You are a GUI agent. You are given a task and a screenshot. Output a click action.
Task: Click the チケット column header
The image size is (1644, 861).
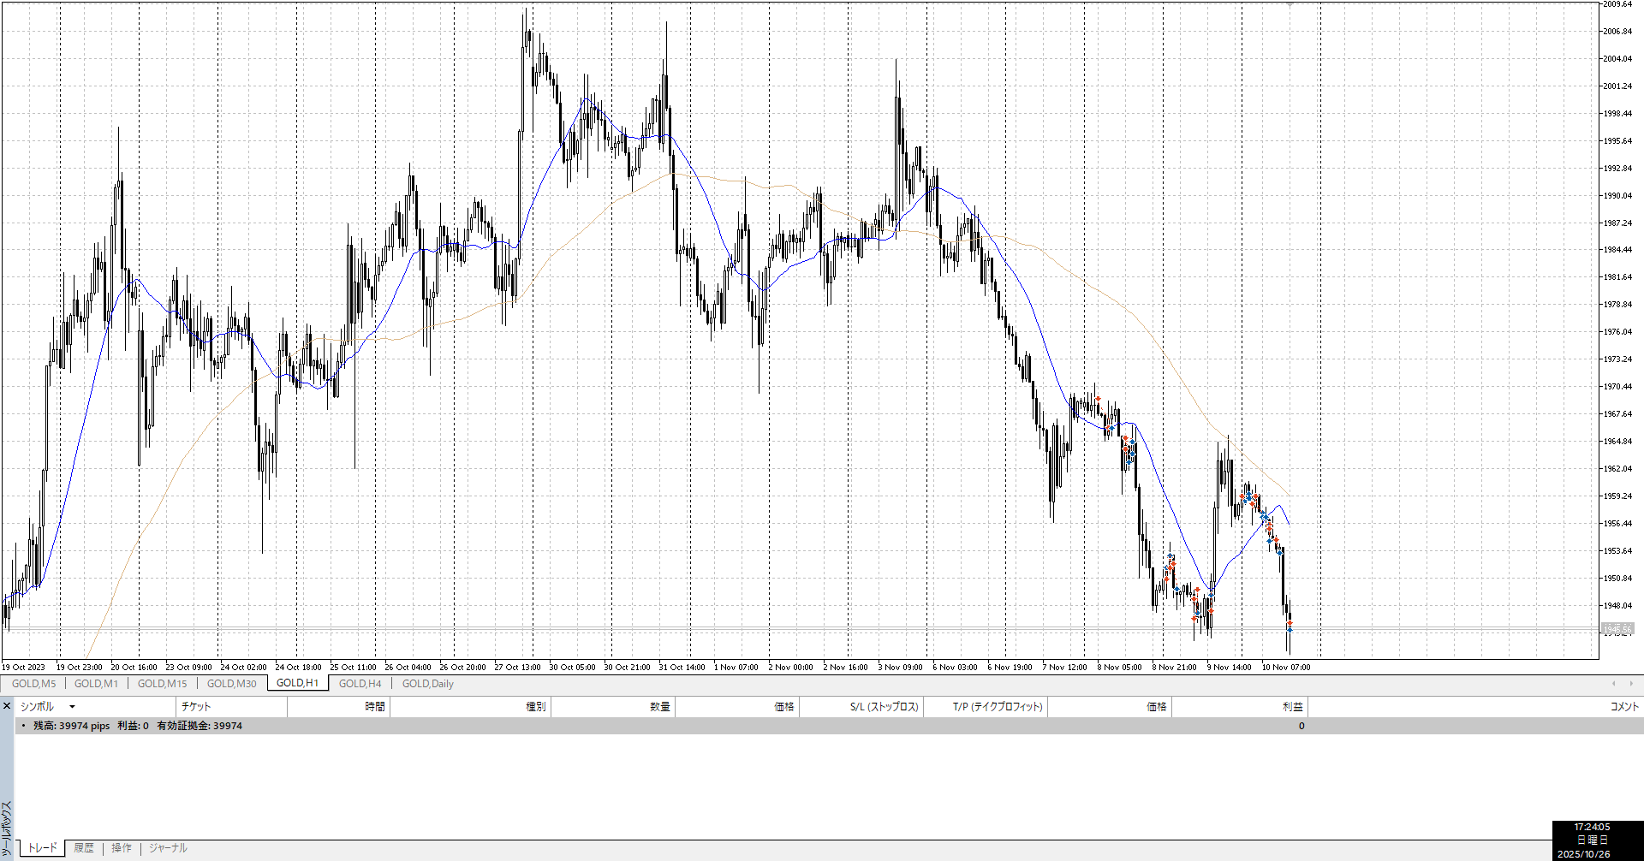(x=196, y=707)
